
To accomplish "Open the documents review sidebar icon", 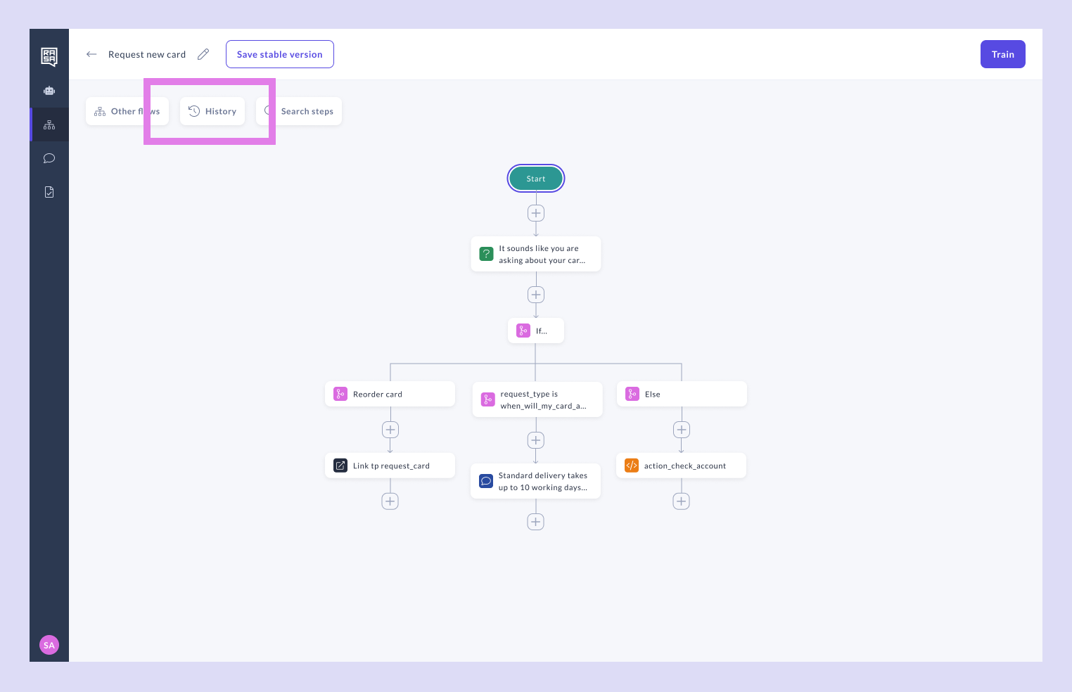I will [x=49, y=192].
